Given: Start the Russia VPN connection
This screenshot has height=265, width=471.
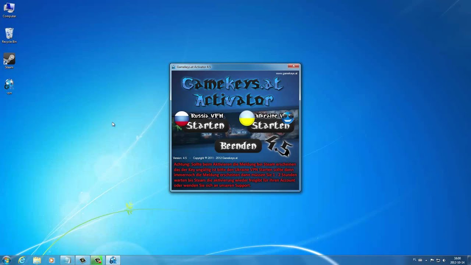Looking at the screenshot, I should click(205, 126).
